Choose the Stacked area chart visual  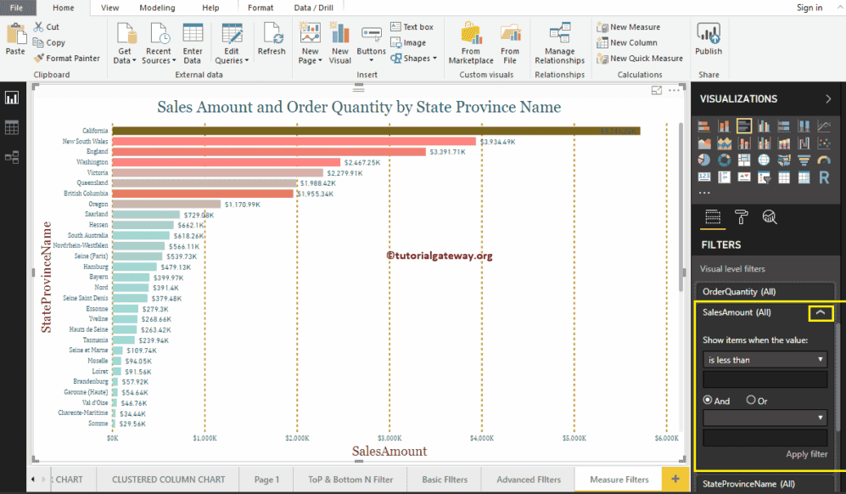724,143
